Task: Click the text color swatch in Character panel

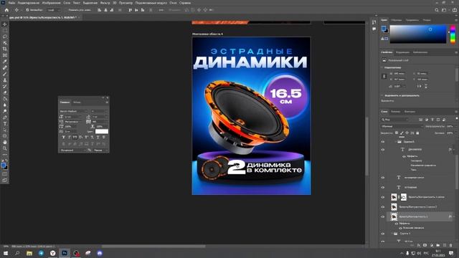Action: 102,131
